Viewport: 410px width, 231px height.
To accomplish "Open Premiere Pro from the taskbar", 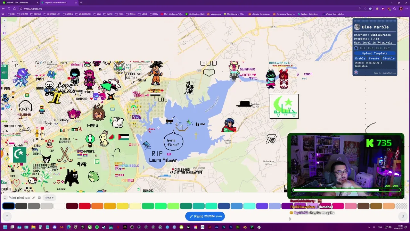I will pyautogui.click(x=231, y=227).
